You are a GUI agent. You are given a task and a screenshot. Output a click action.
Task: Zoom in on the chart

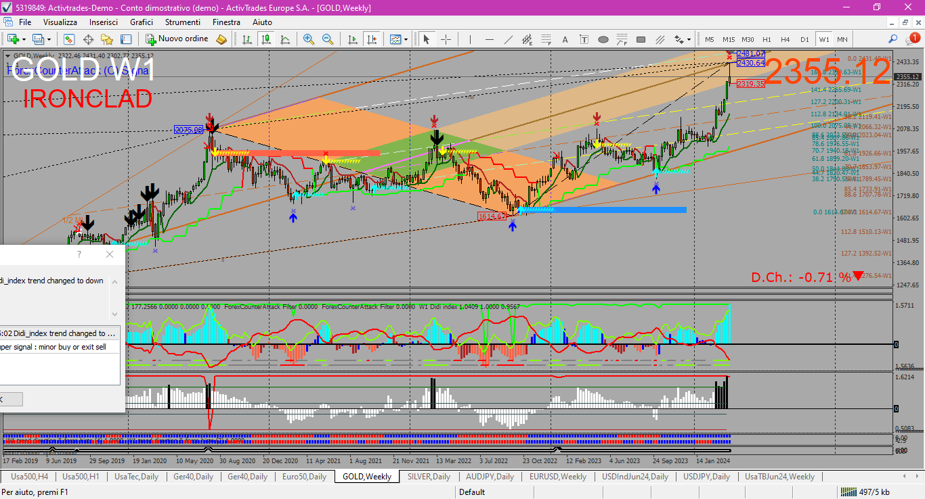click(x=309, y=39)
